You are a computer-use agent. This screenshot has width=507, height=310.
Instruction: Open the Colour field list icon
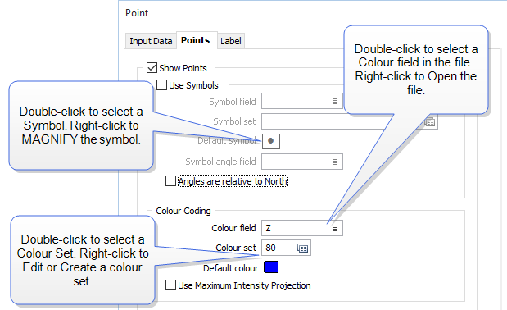coord(335,229)
